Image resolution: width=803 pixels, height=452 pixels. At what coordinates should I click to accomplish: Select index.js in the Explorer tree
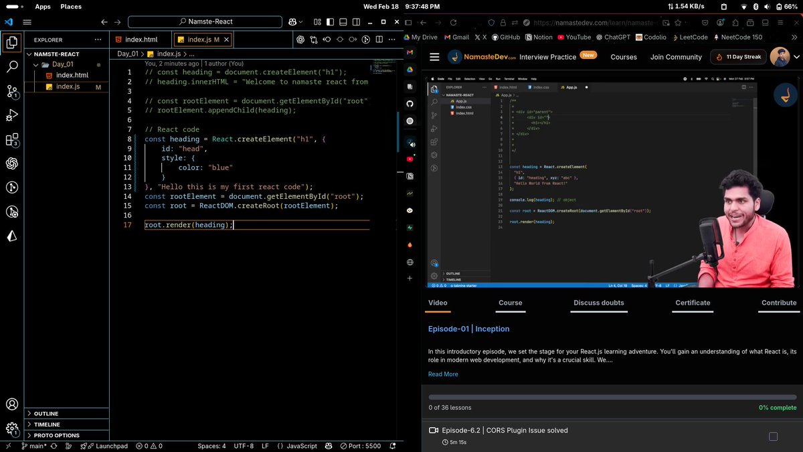pyautogui.click(x=66, y=86)
